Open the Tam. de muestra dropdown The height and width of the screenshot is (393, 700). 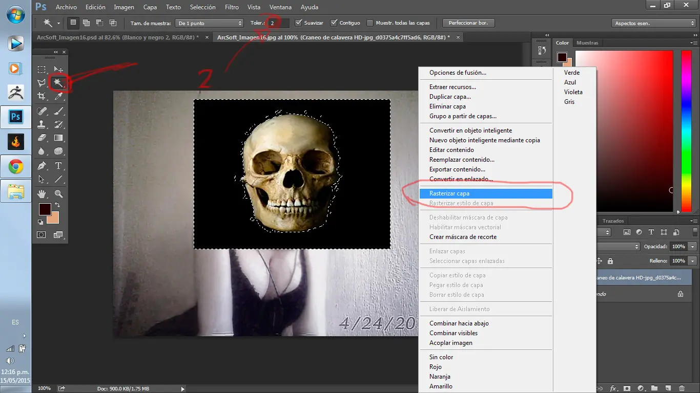coord(209,23)
